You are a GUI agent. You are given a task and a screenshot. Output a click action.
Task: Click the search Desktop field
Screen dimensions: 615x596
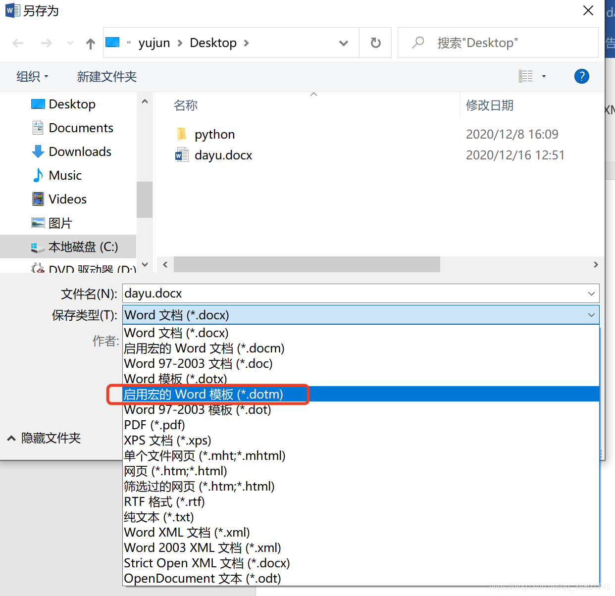pos(498,43)
